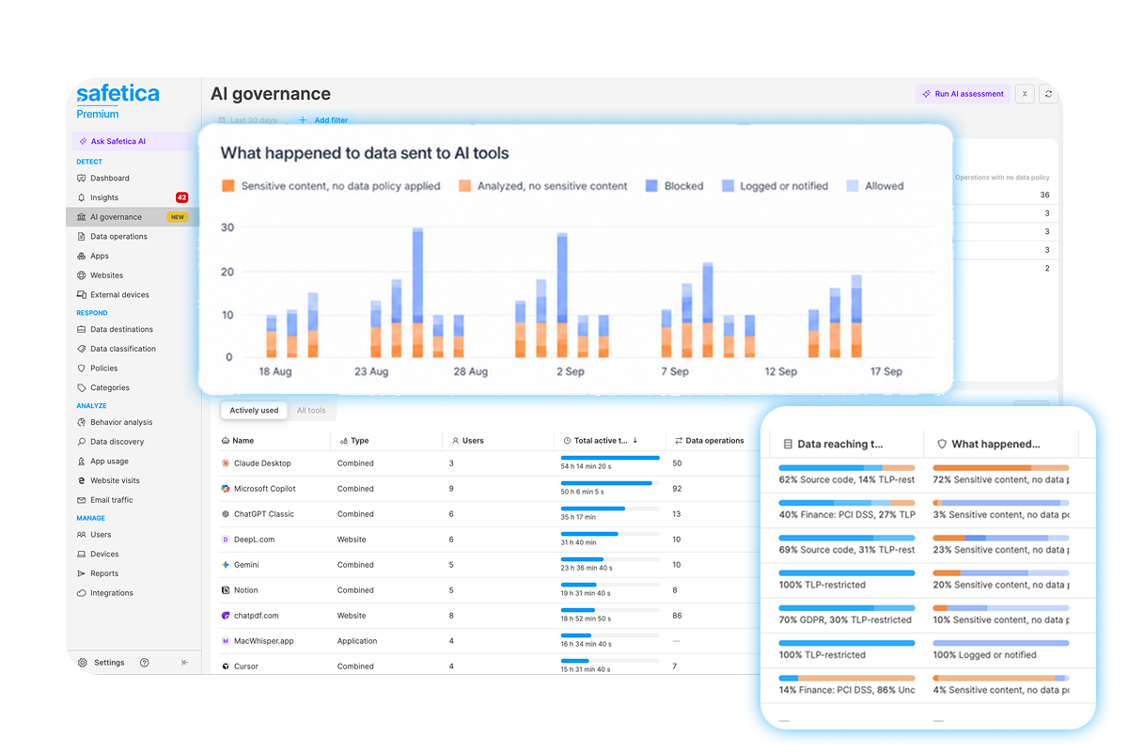This screenshot has width=1128, height=752.
Task: Click the Policies shield icon
Action: [x=81, y=368]
